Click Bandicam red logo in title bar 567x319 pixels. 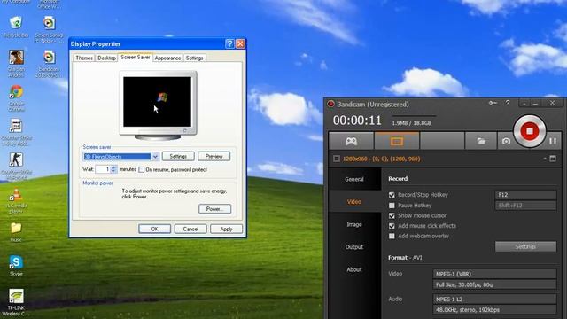[330, 105]
